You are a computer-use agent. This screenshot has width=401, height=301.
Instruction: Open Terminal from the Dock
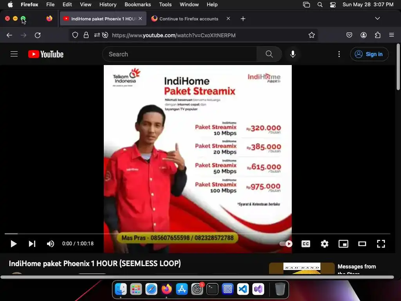[212, 289]
